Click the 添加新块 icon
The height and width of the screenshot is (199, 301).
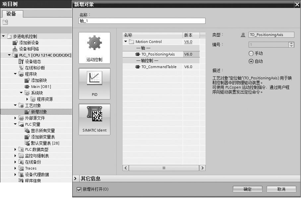tap(27, 80)
